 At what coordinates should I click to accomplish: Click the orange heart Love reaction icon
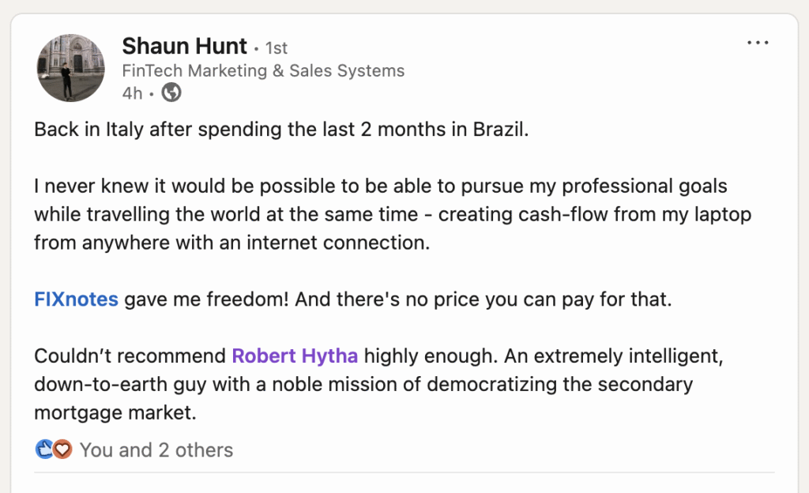click(x=62, y=450)
